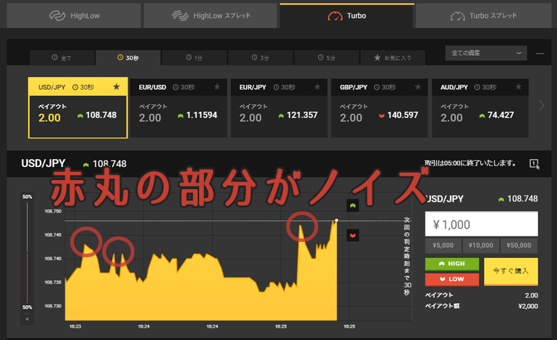Click 今すぐ購入 to buy now
Viewport: 557px width, 340px height.
511,271
